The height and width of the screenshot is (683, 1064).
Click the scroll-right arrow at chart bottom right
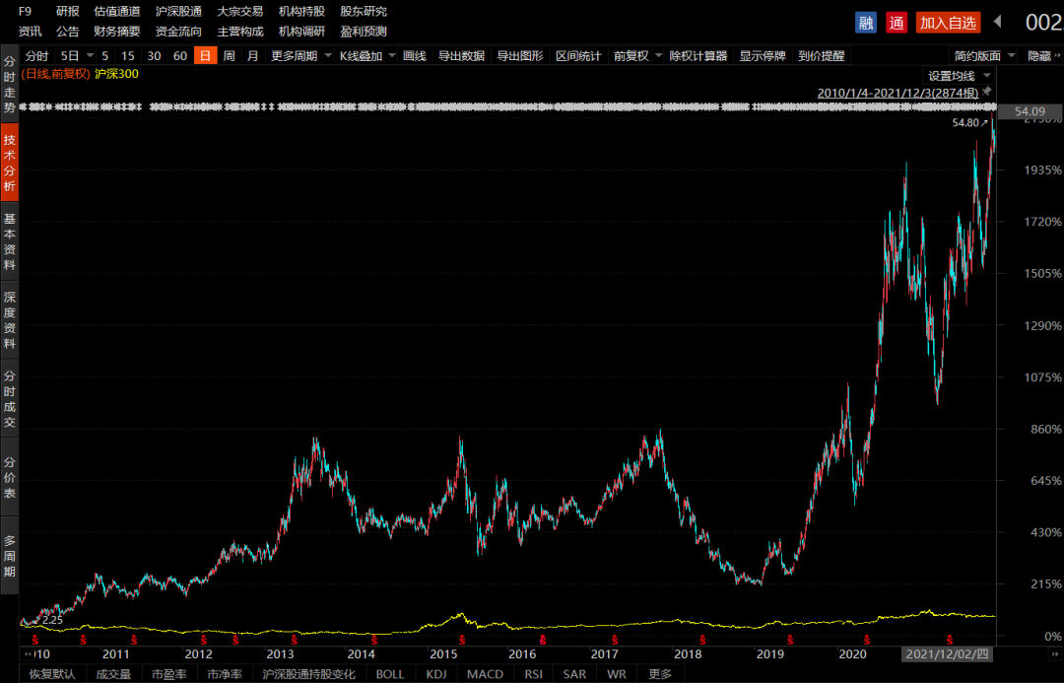(1054, 654)
